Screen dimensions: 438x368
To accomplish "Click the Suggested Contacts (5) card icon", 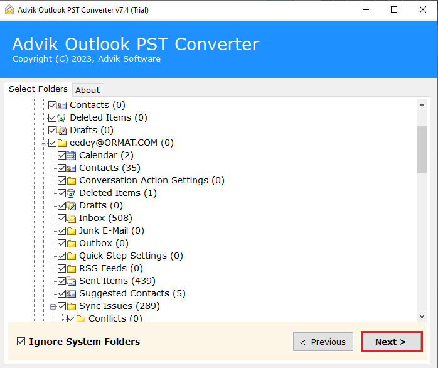I will [x=72, y=294].
